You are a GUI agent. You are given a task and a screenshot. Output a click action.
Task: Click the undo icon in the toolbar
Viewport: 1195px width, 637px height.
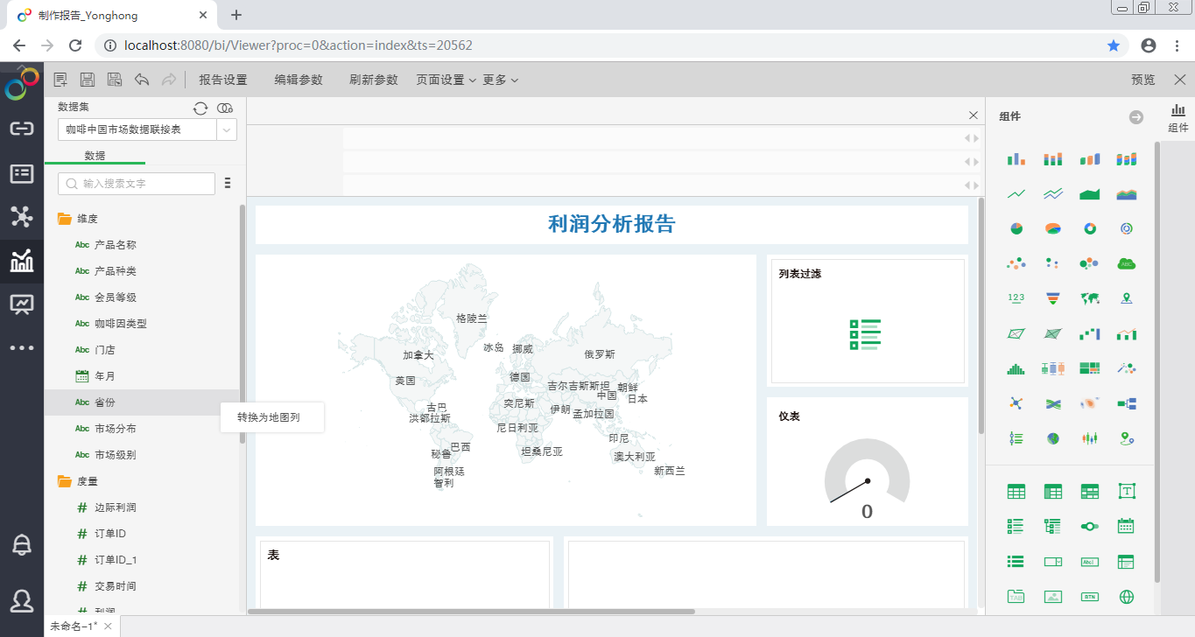pyautogui.click(x=140, y=79)
